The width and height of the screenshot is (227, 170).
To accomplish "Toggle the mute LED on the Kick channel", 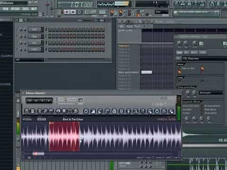I will [x=17, y=29].
